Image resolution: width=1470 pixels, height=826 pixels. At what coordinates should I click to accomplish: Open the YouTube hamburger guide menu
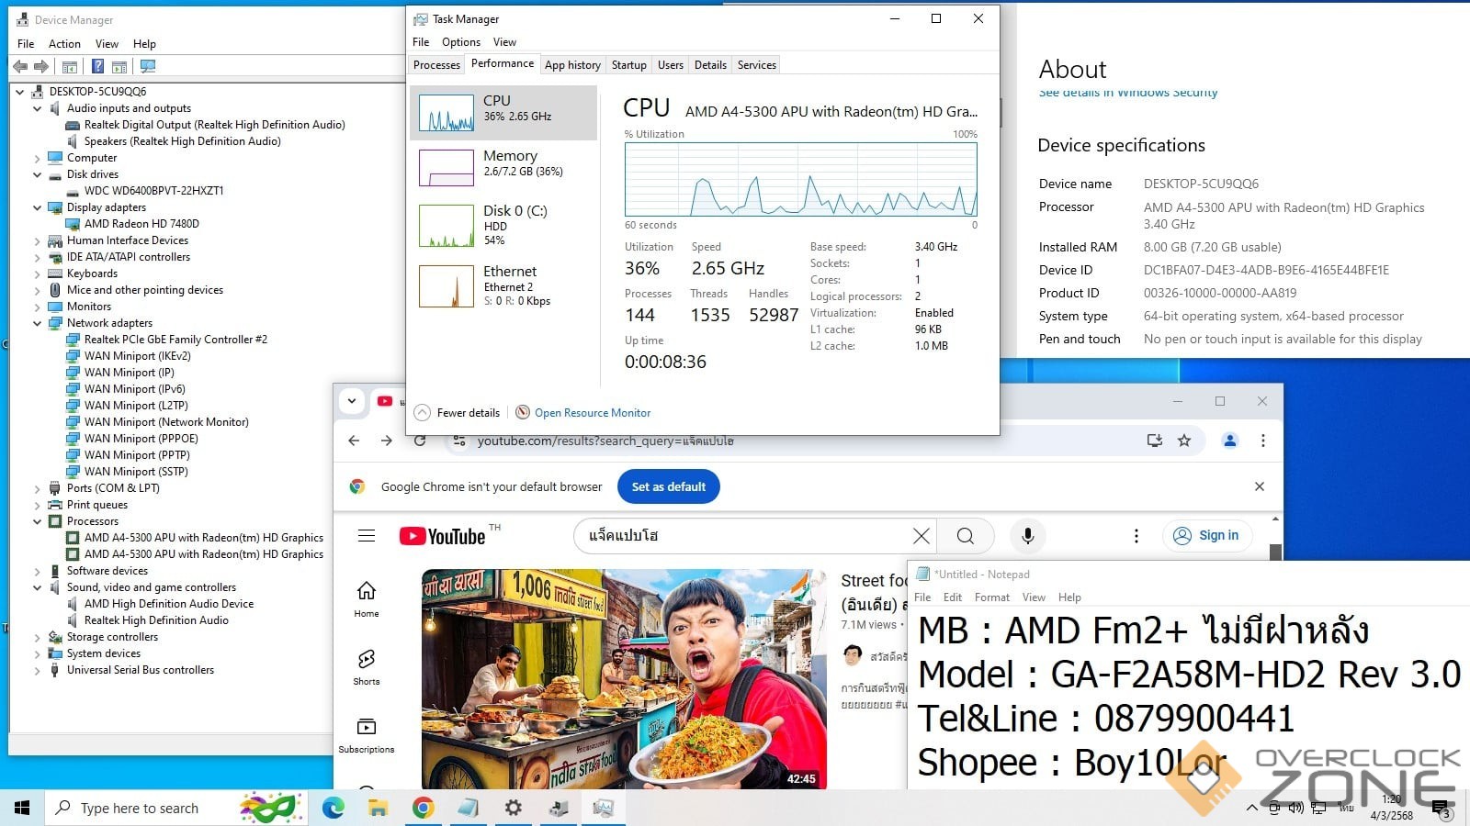click(367, 536)
